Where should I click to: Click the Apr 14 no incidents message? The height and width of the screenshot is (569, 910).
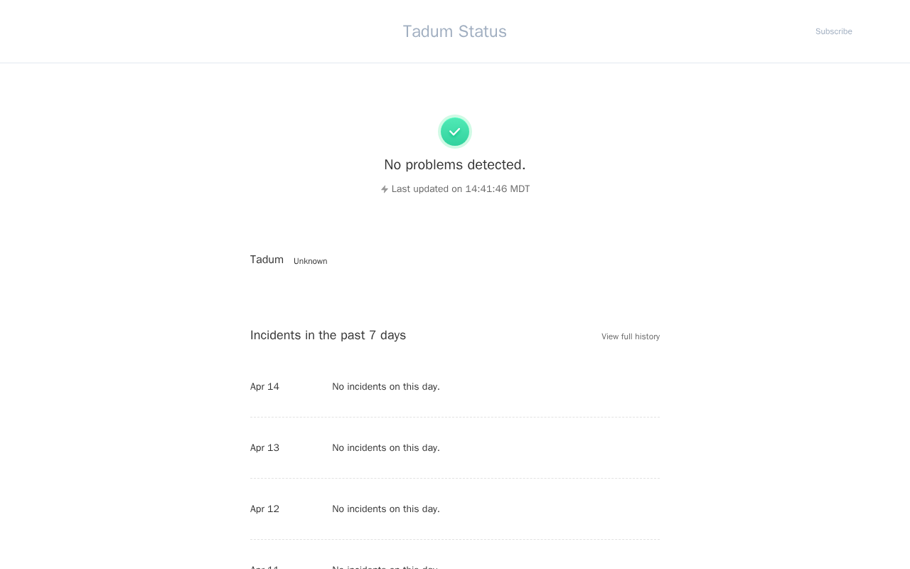coord(385,387)
